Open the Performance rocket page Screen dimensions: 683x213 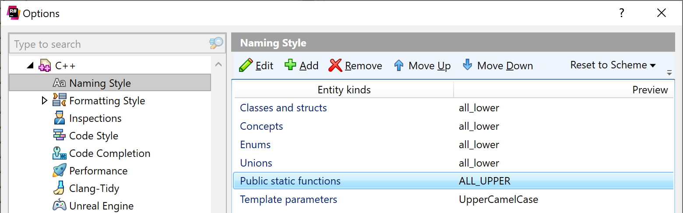(x=98, y=171)
